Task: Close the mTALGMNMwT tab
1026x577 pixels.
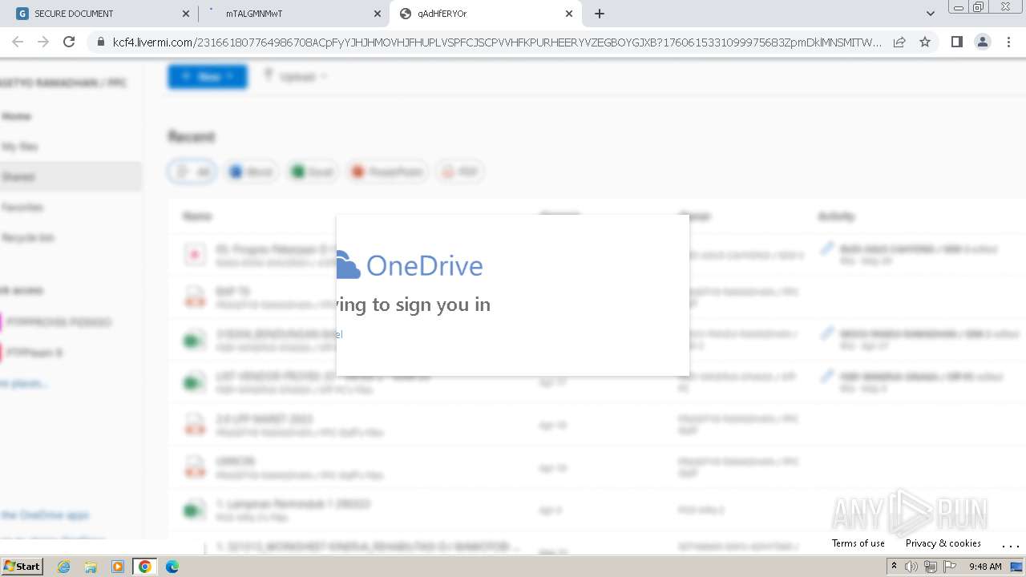Action: (378, 14)
